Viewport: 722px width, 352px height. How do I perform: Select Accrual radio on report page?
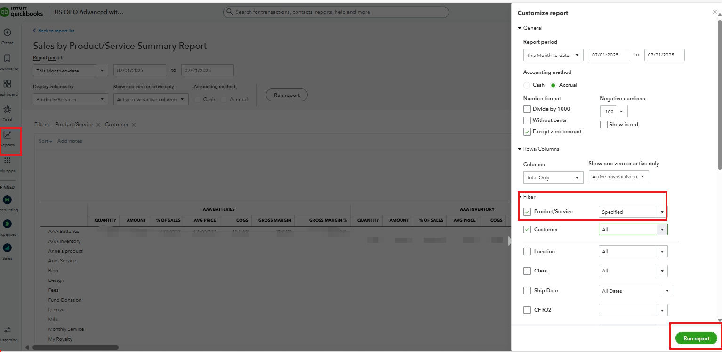(x=224, y=99)
